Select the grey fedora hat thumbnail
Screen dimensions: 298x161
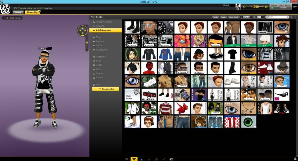[x=282, y=68]
